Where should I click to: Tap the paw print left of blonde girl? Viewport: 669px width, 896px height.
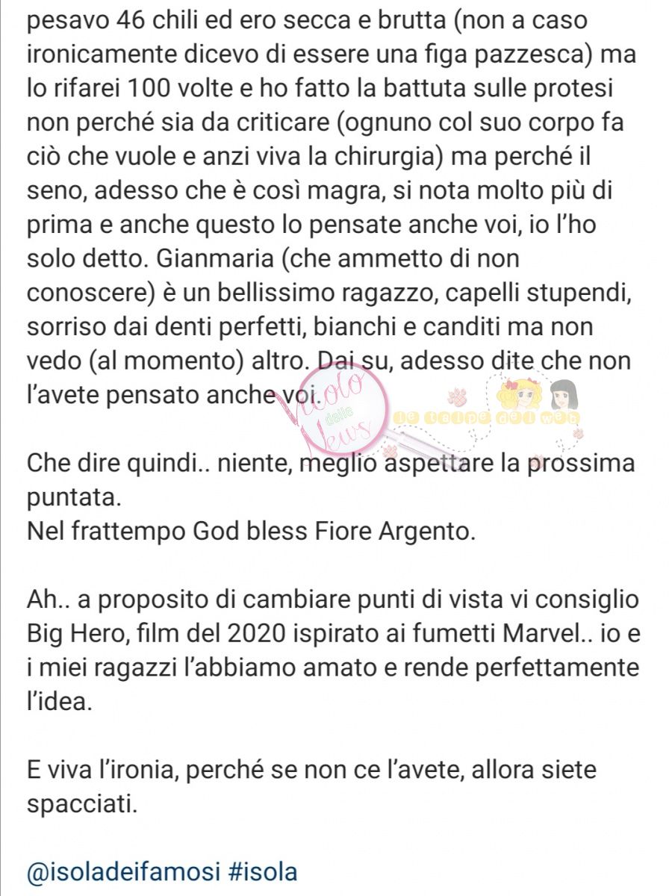[457, 396]
